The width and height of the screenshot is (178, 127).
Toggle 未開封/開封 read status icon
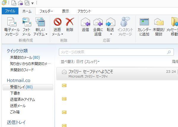click(x=159, y=22)
